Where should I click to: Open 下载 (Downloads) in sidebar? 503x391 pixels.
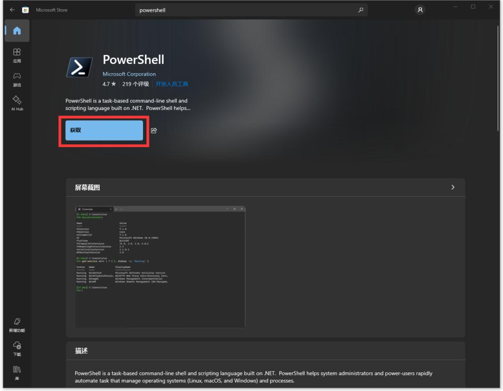17,349
